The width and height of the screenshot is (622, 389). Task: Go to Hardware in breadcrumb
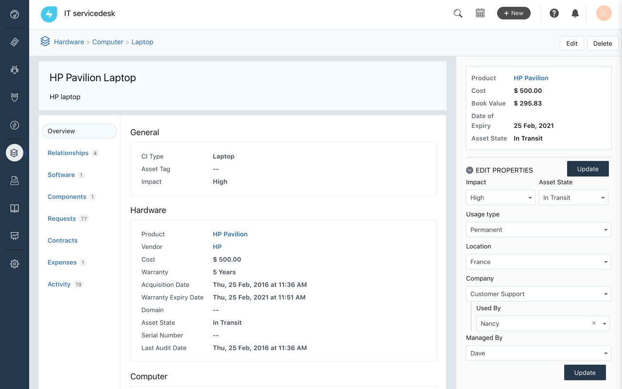coord(69,42)
